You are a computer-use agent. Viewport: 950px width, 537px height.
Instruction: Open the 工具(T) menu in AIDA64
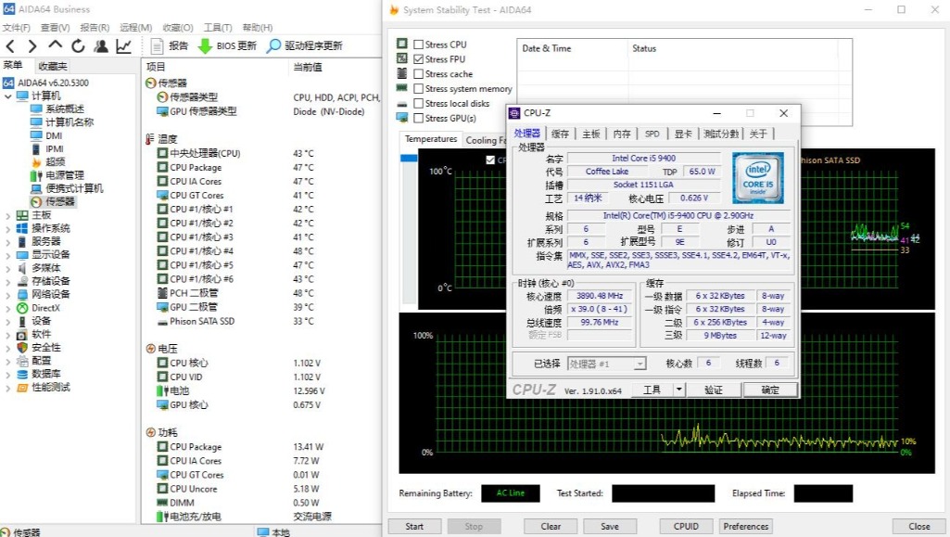click(218, 27)
